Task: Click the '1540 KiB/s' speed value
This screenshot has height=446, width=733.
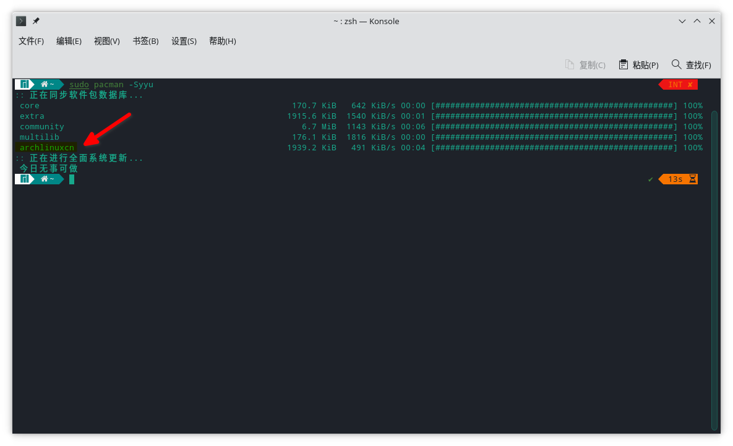Action: tap(371, 116)
